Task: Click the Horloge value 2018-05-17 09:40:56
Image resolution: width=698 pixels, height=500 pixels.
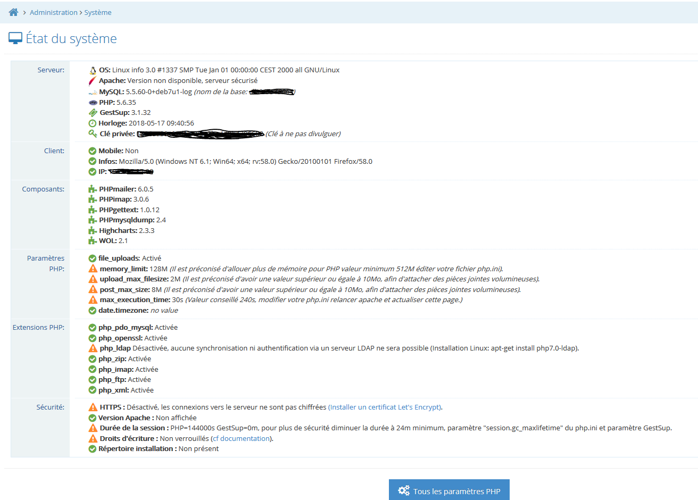Action: pyautogui.click(x=161, y=123)
